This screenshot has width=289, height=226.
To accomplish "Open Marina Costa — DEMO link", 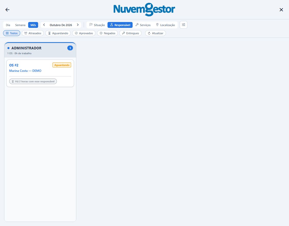I will (25, 71).
